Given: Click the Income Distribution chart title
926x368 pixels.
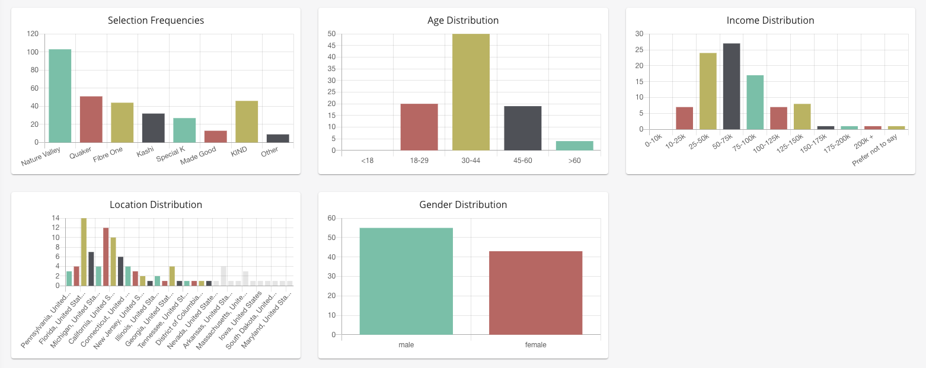Looking at the screenshot, I should (770, 21).
